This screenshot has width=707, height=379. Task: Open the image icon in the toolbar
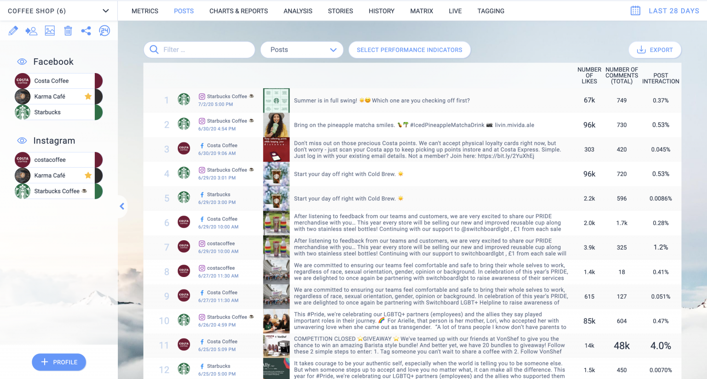coord(50,30)
